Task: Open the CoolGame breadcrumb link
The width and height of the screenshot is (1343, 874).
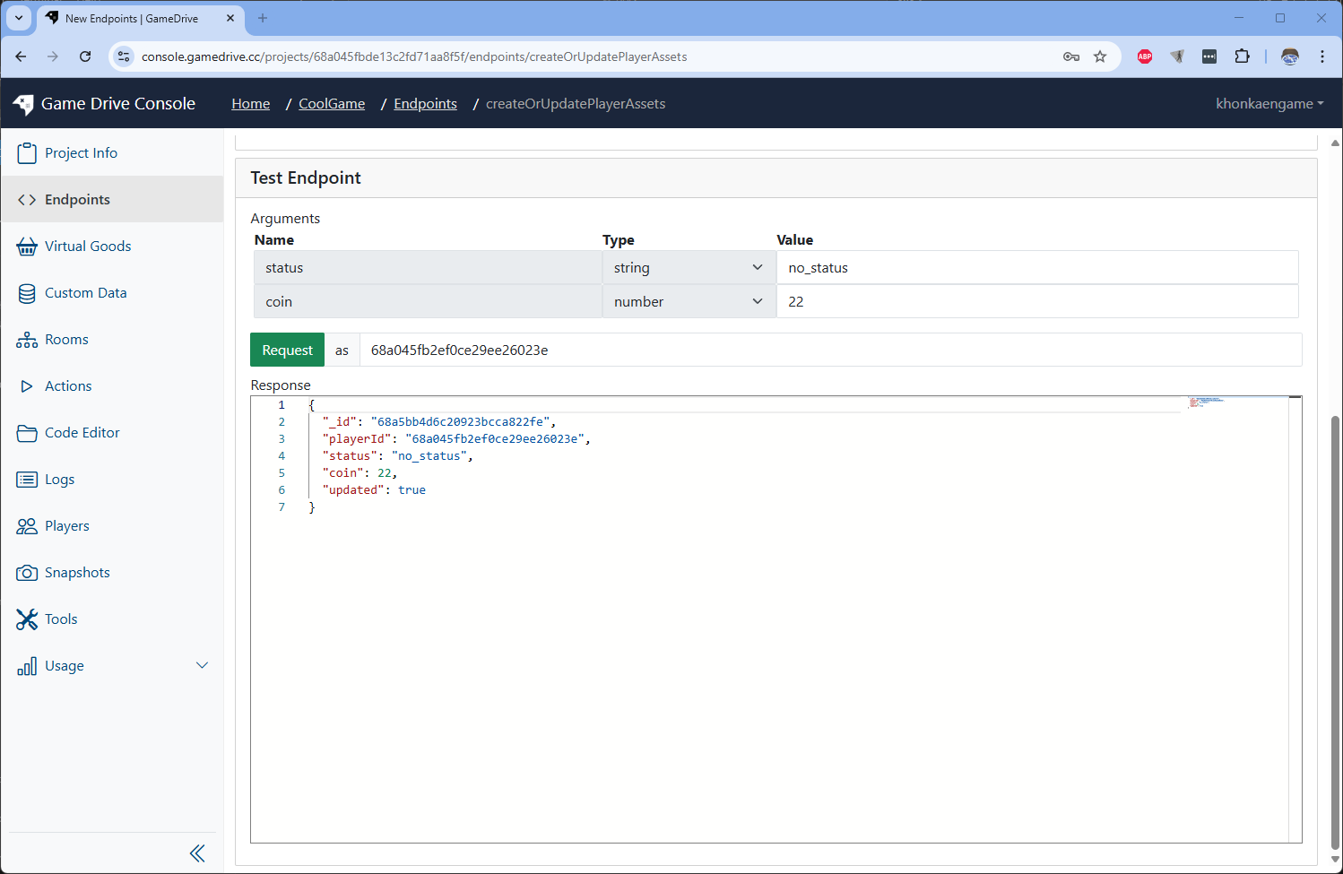Action: (x=331, y=103)
